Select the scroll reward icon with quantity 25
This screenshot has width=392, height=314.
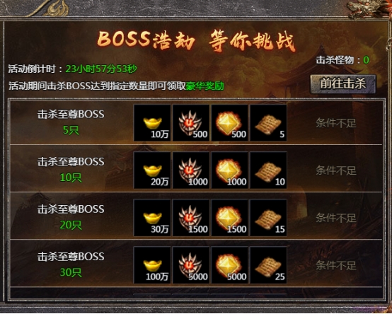[268, 265]
